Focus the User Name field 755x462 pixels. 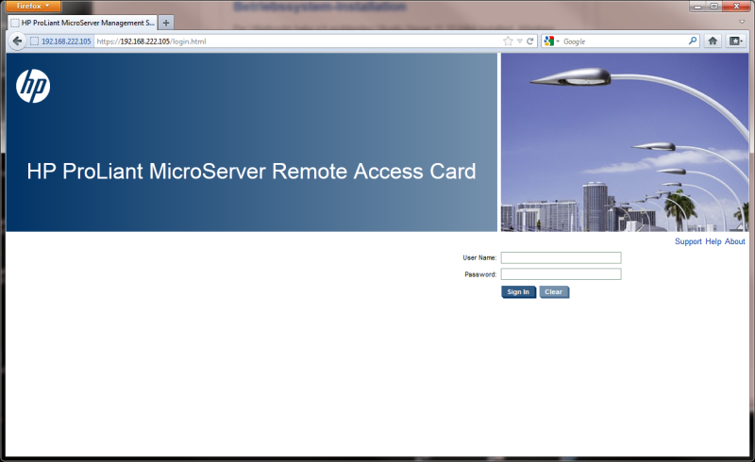click(561, 258)
